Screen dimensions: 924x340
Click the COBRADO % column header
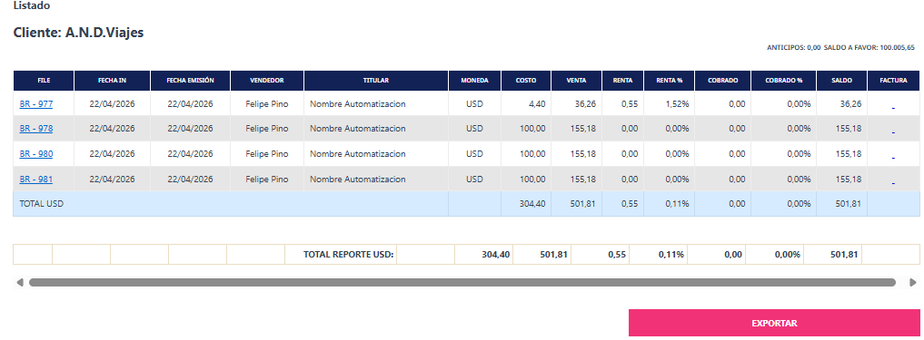[784, 81]
